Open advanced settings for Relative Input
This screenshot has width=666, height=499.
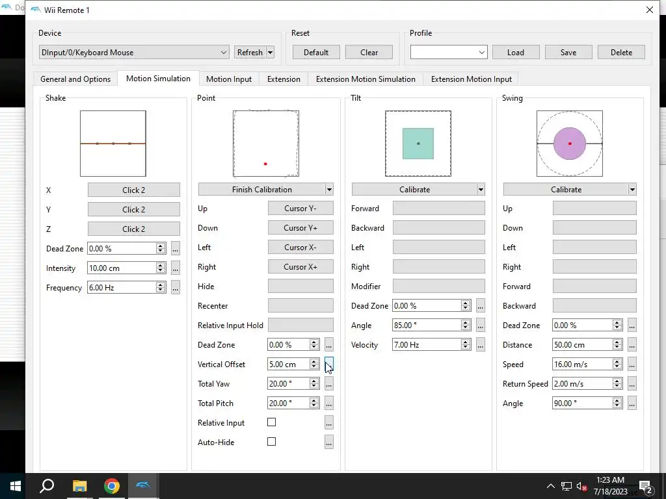[328, 423]
